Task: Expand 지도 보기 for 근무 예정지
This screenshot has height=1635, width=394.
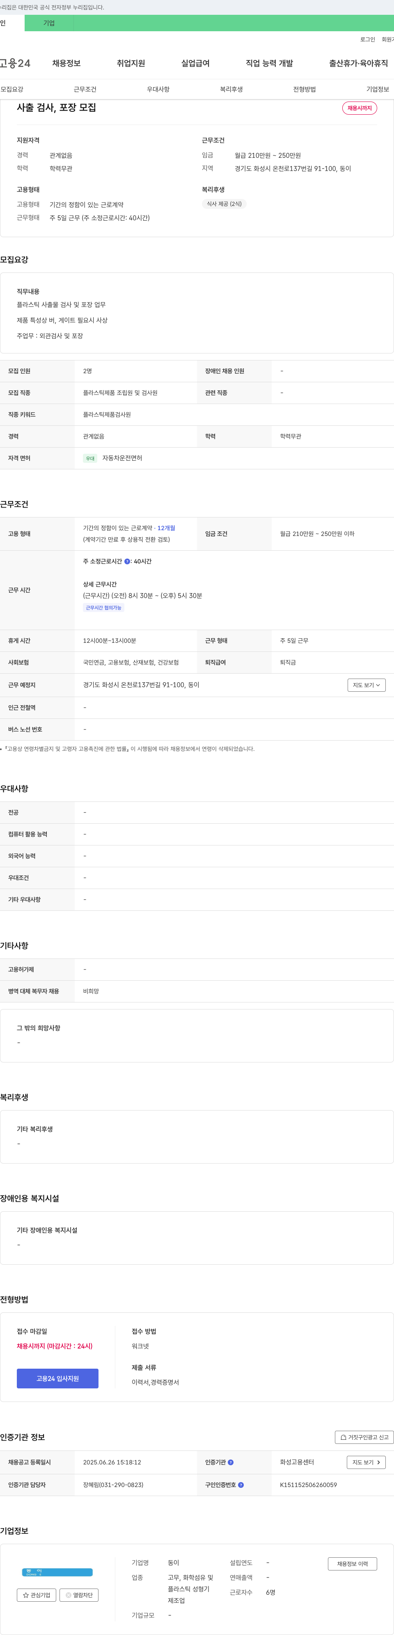Action: [x=366, y=685]
